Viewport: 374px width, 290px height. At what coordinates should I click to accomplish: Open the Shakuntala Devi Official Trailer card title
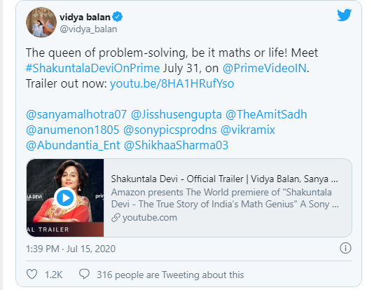(x=224, y=179)
